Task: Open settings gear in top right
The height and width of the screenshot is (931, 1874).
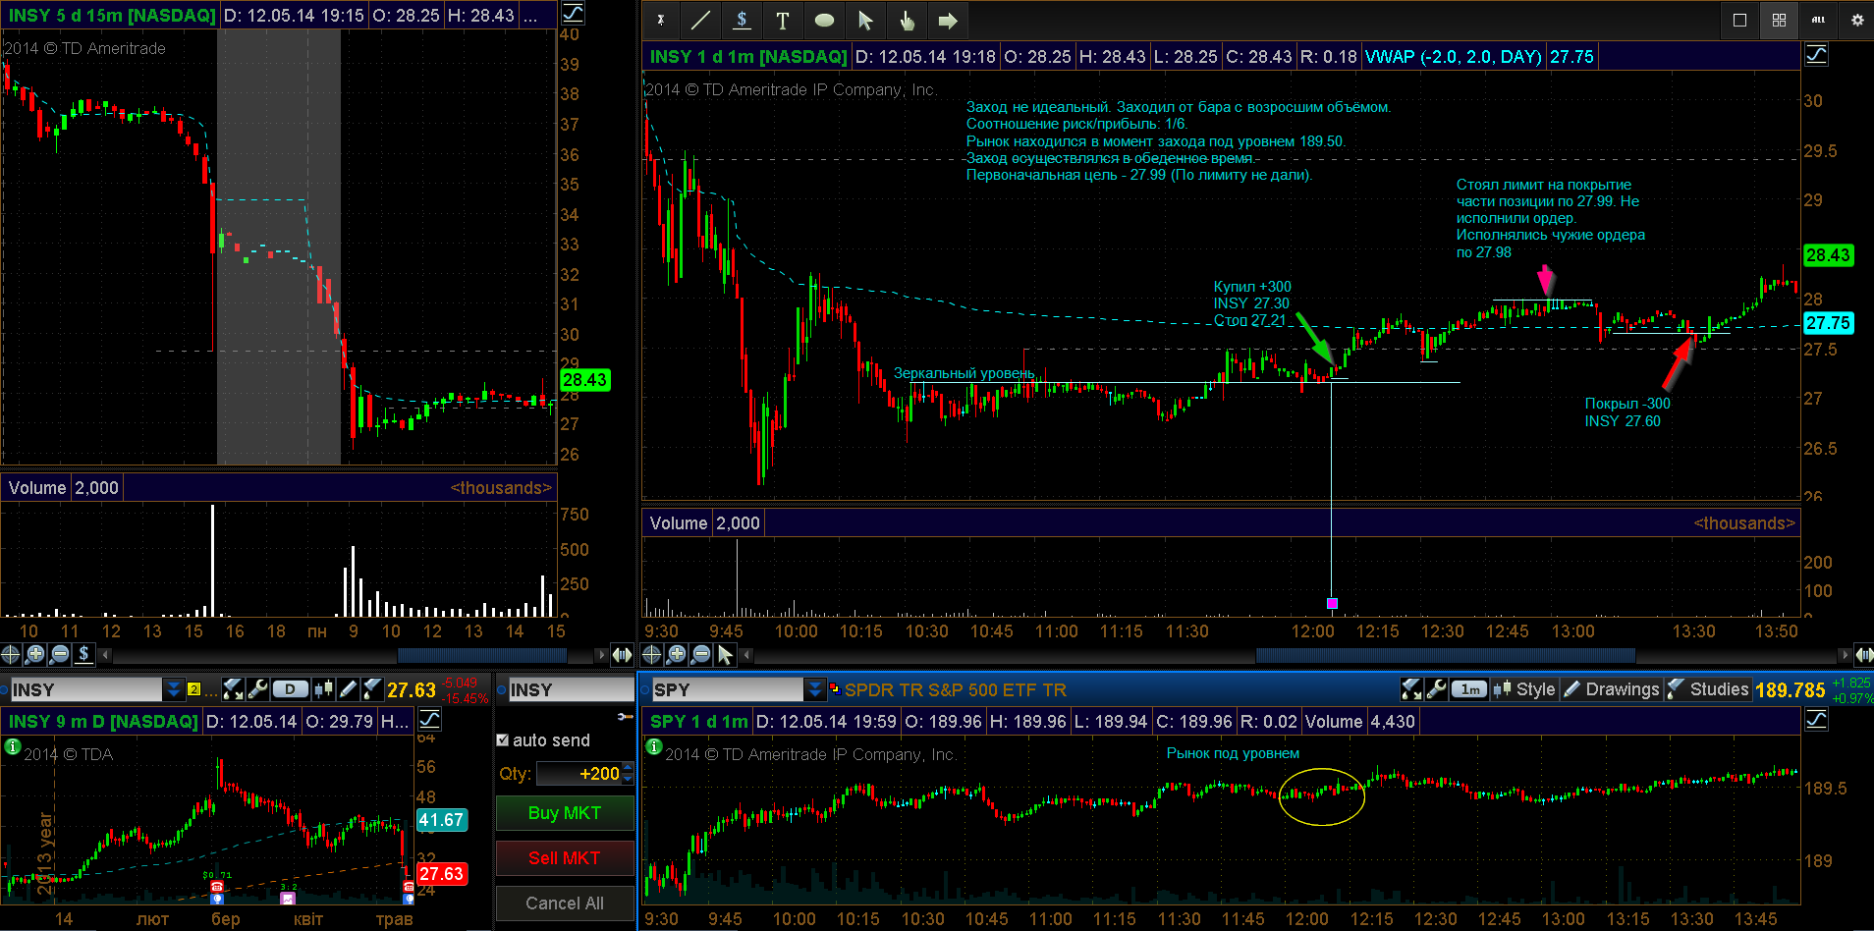Action: 1857,20
